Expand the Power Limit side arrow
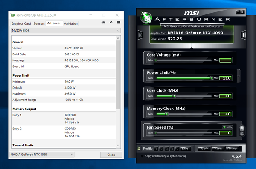The width and height of the screenshot is (256, 169). pyautogui.click(x=239, y=76)
